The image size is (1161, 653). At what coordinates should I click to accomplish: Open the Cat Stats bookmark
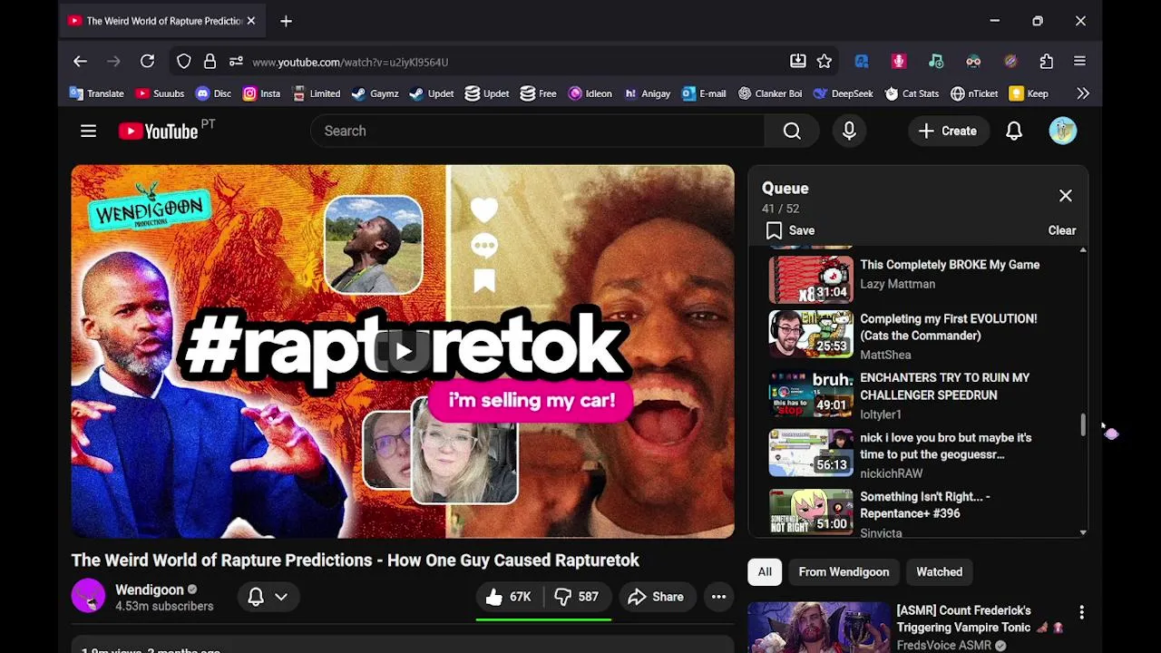pos(912,93)
